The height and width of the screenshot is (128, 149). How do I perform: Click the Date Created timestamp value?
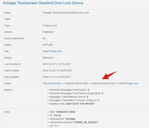[x=57, y=71]
